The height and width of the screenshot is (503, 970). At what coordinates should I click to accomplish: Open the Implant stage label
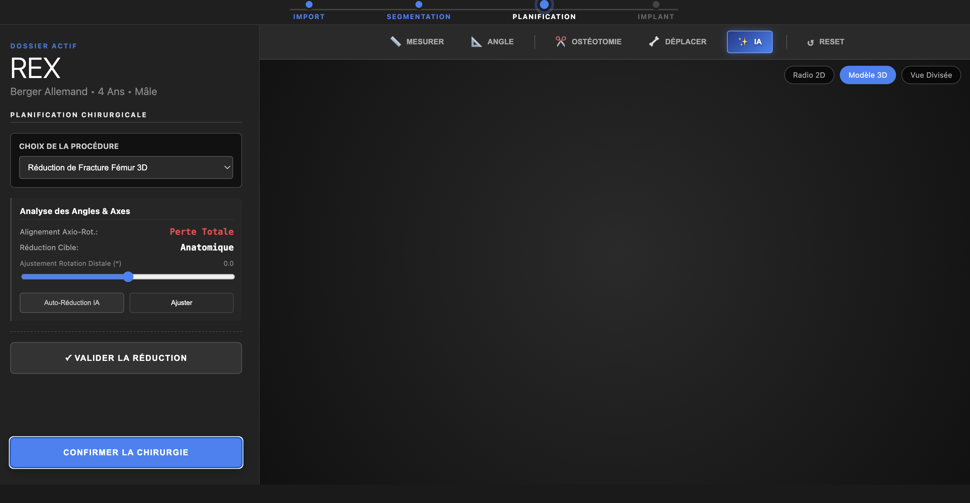click(x=656, y=17)
